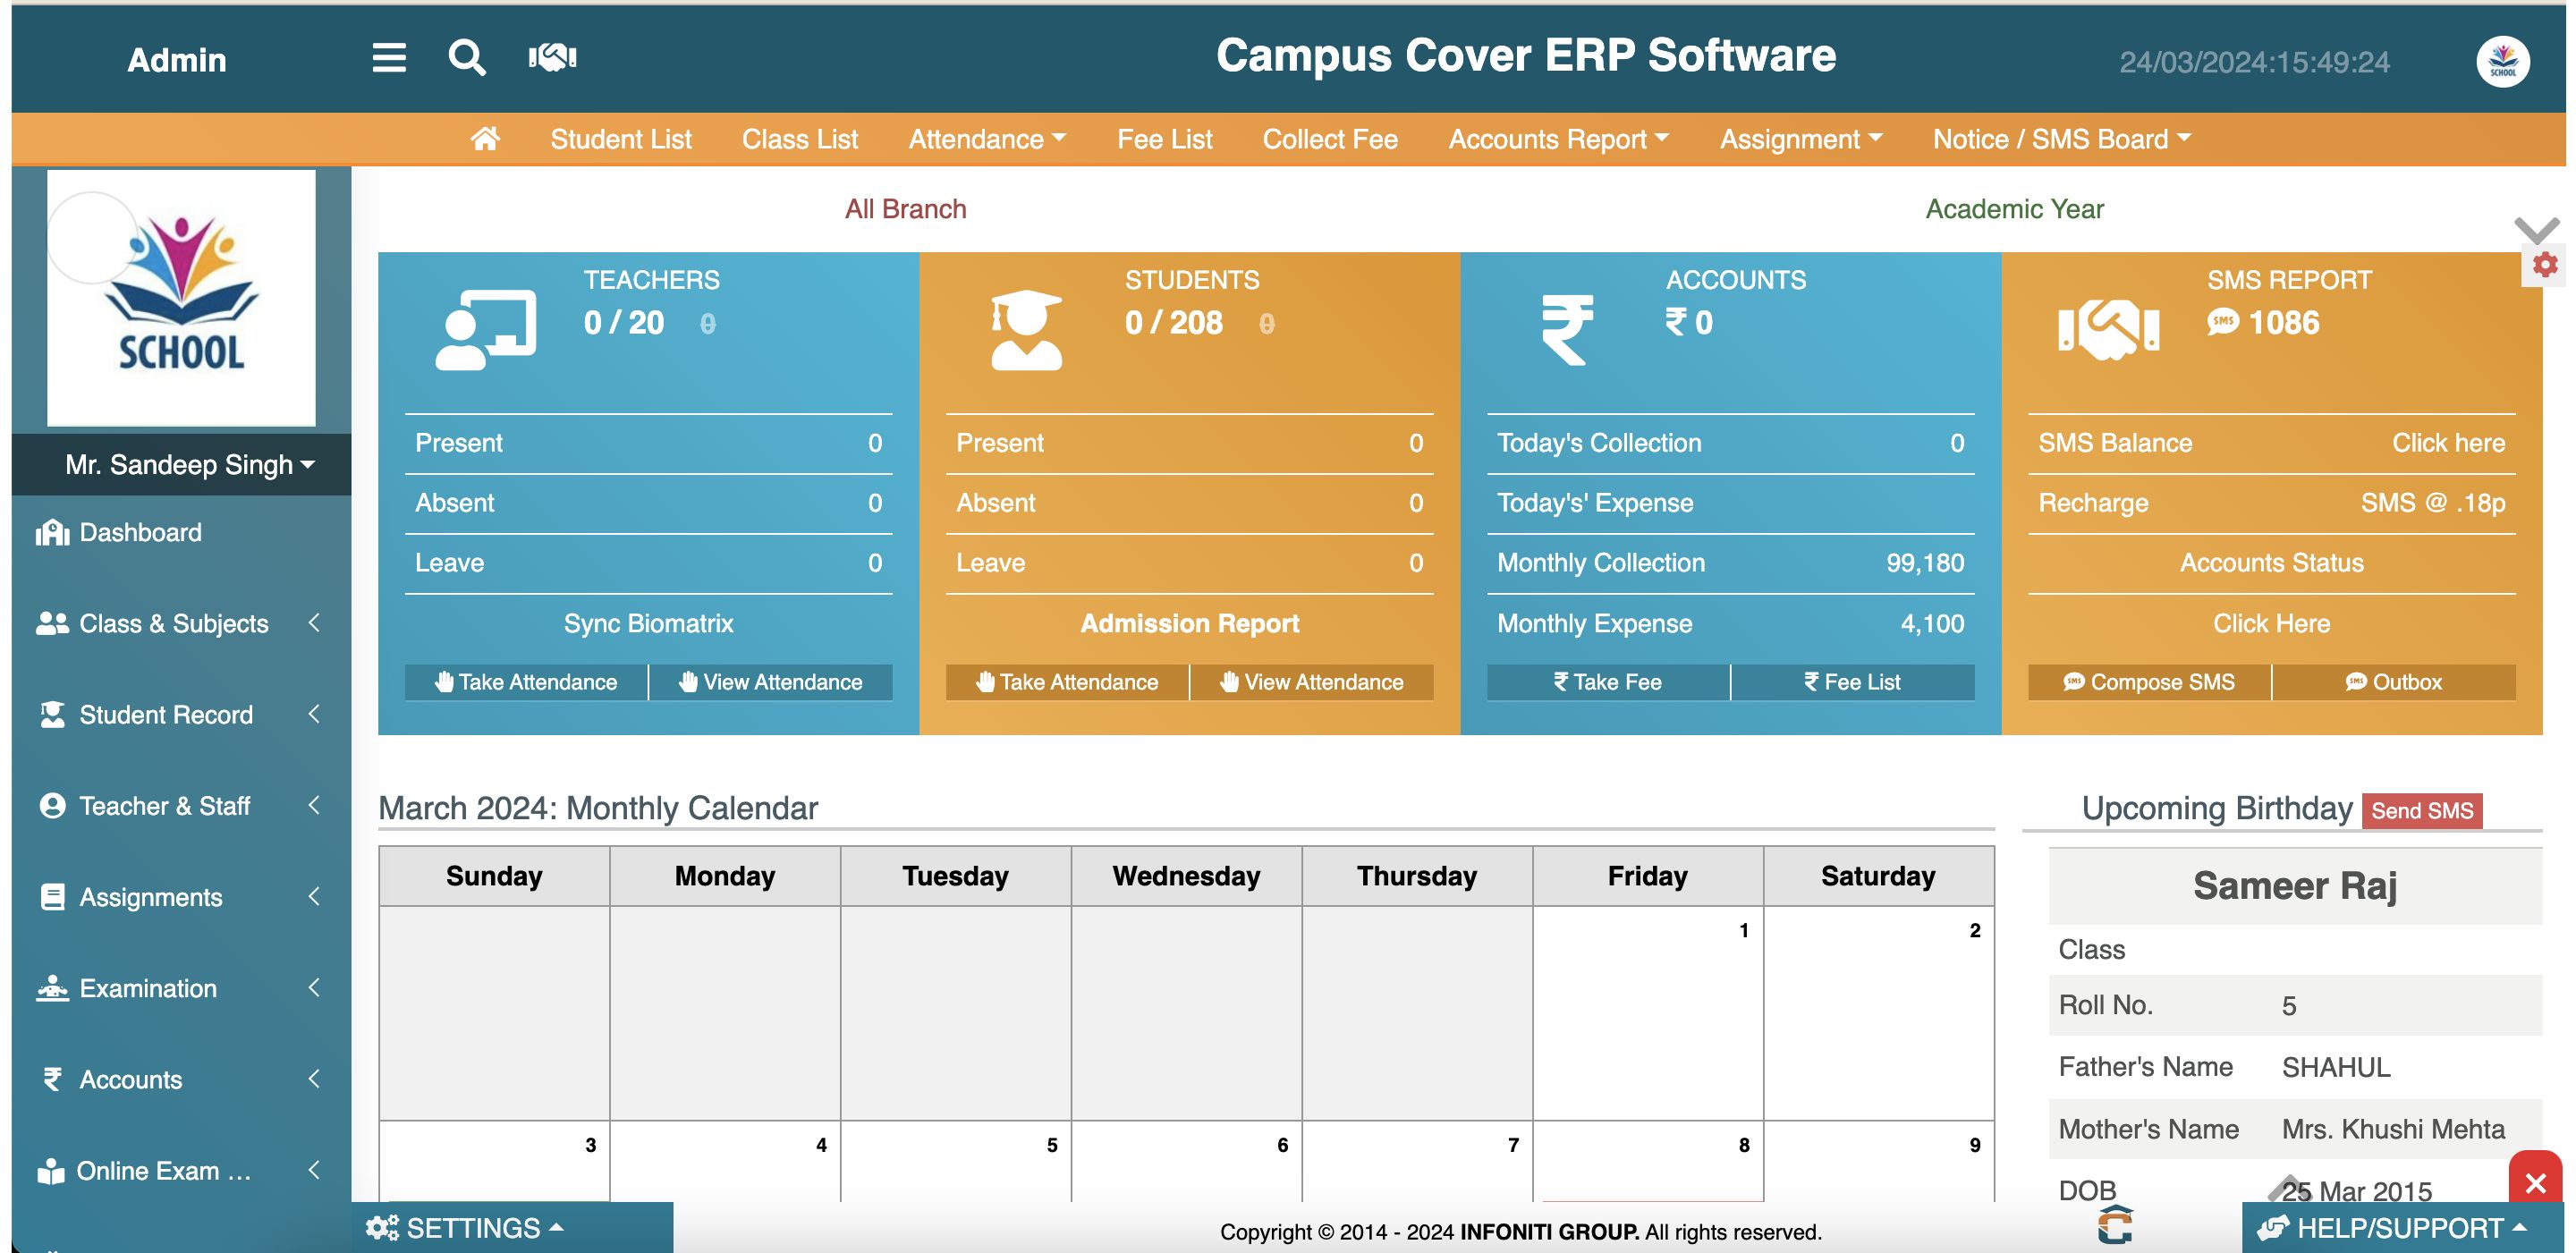The image size is (2576, 1253).
Task: Open the Student List menu item
Action: click(620, 139)
